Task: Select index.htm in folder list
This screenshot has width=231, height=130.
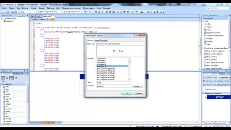Action: (9, 21)
